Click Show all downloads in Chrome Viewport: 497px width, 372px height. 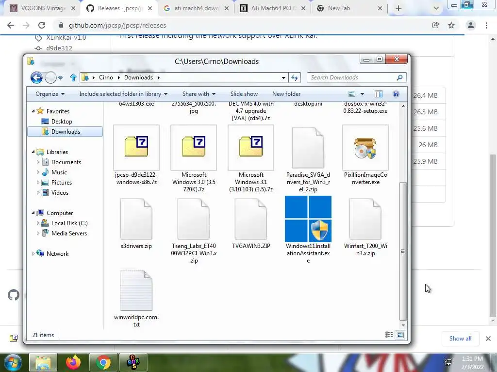click(x=460, y=339)
